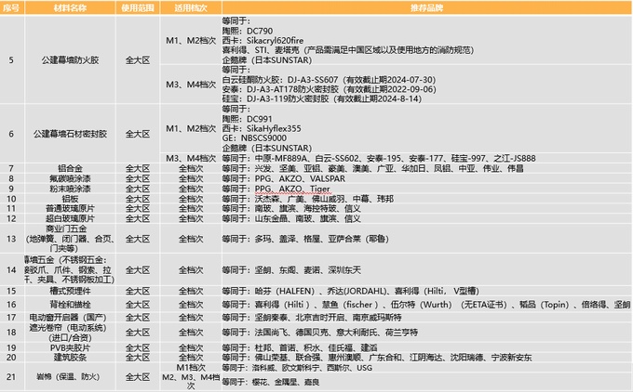Select the 材料名称 column header

click(69, 7)
